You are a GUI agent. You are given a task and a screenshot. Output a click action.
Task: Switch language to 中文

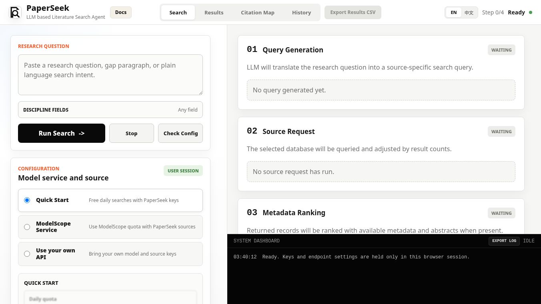click(469, 12)
